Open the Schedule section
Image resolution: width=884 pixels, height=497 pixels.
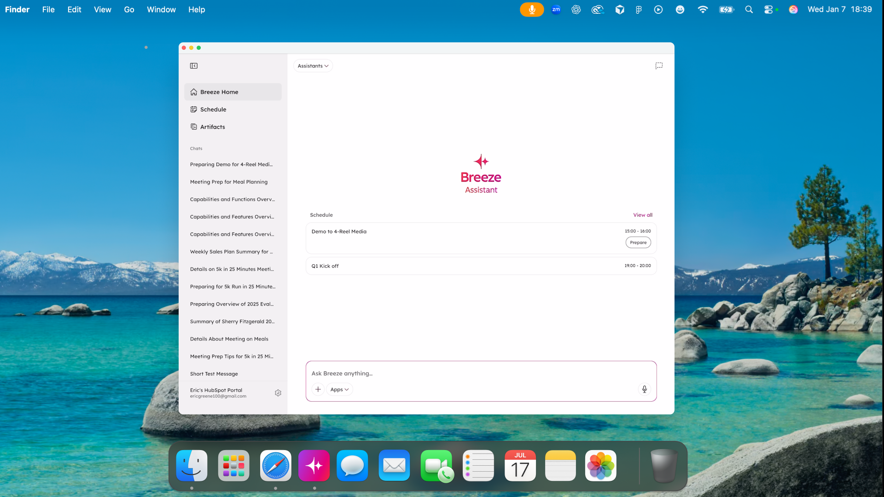(233, 110)
